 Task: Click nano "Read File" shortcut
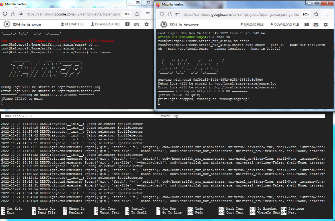click(x=44, y=212)
